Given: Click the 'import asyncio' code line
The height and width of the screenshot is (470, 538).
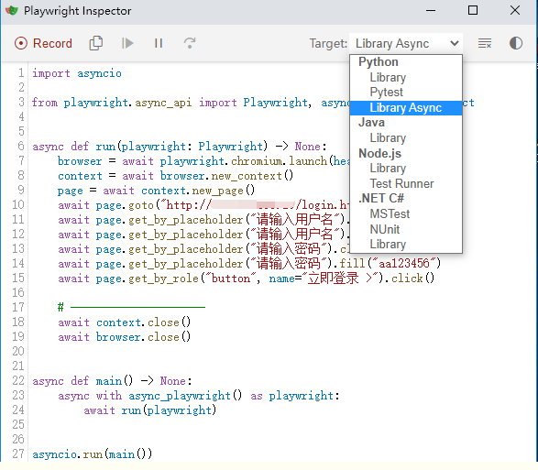Looking at the screenshot, I should (77, 73).
